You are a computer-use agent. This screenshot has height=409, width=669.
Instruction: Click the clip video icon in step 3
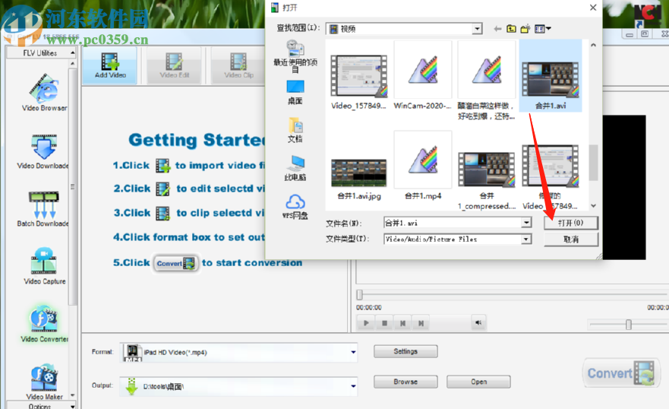tap(163, 213)
